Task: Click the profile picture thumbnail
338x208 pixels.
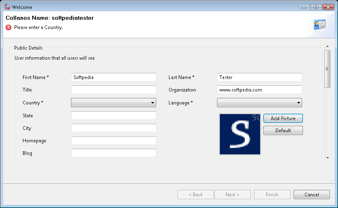Action: [x=240, y=134]
